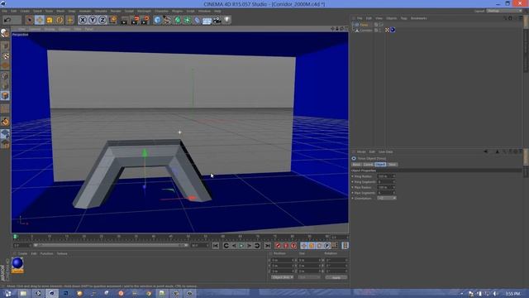Add a Cube primitive object
The image size is (529, 298).
[157, 20]
